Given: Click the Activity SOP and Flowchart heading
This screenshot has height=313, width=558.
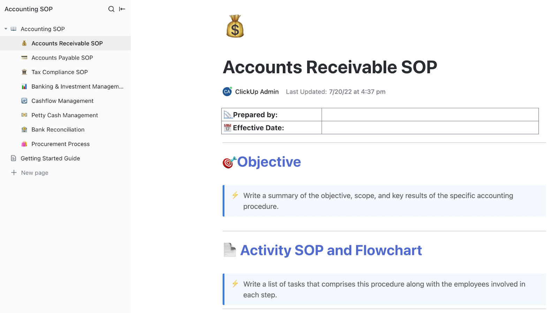Looking at the screenshot, I should coord(331,250).
